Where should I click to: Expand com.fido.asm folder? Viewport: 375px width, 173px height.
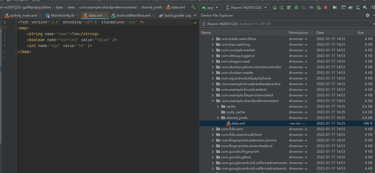[213, 129]
